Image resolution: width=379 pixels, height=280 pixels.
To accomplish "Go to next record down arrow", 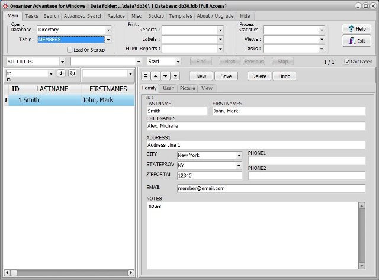I will tap(165, 76).
